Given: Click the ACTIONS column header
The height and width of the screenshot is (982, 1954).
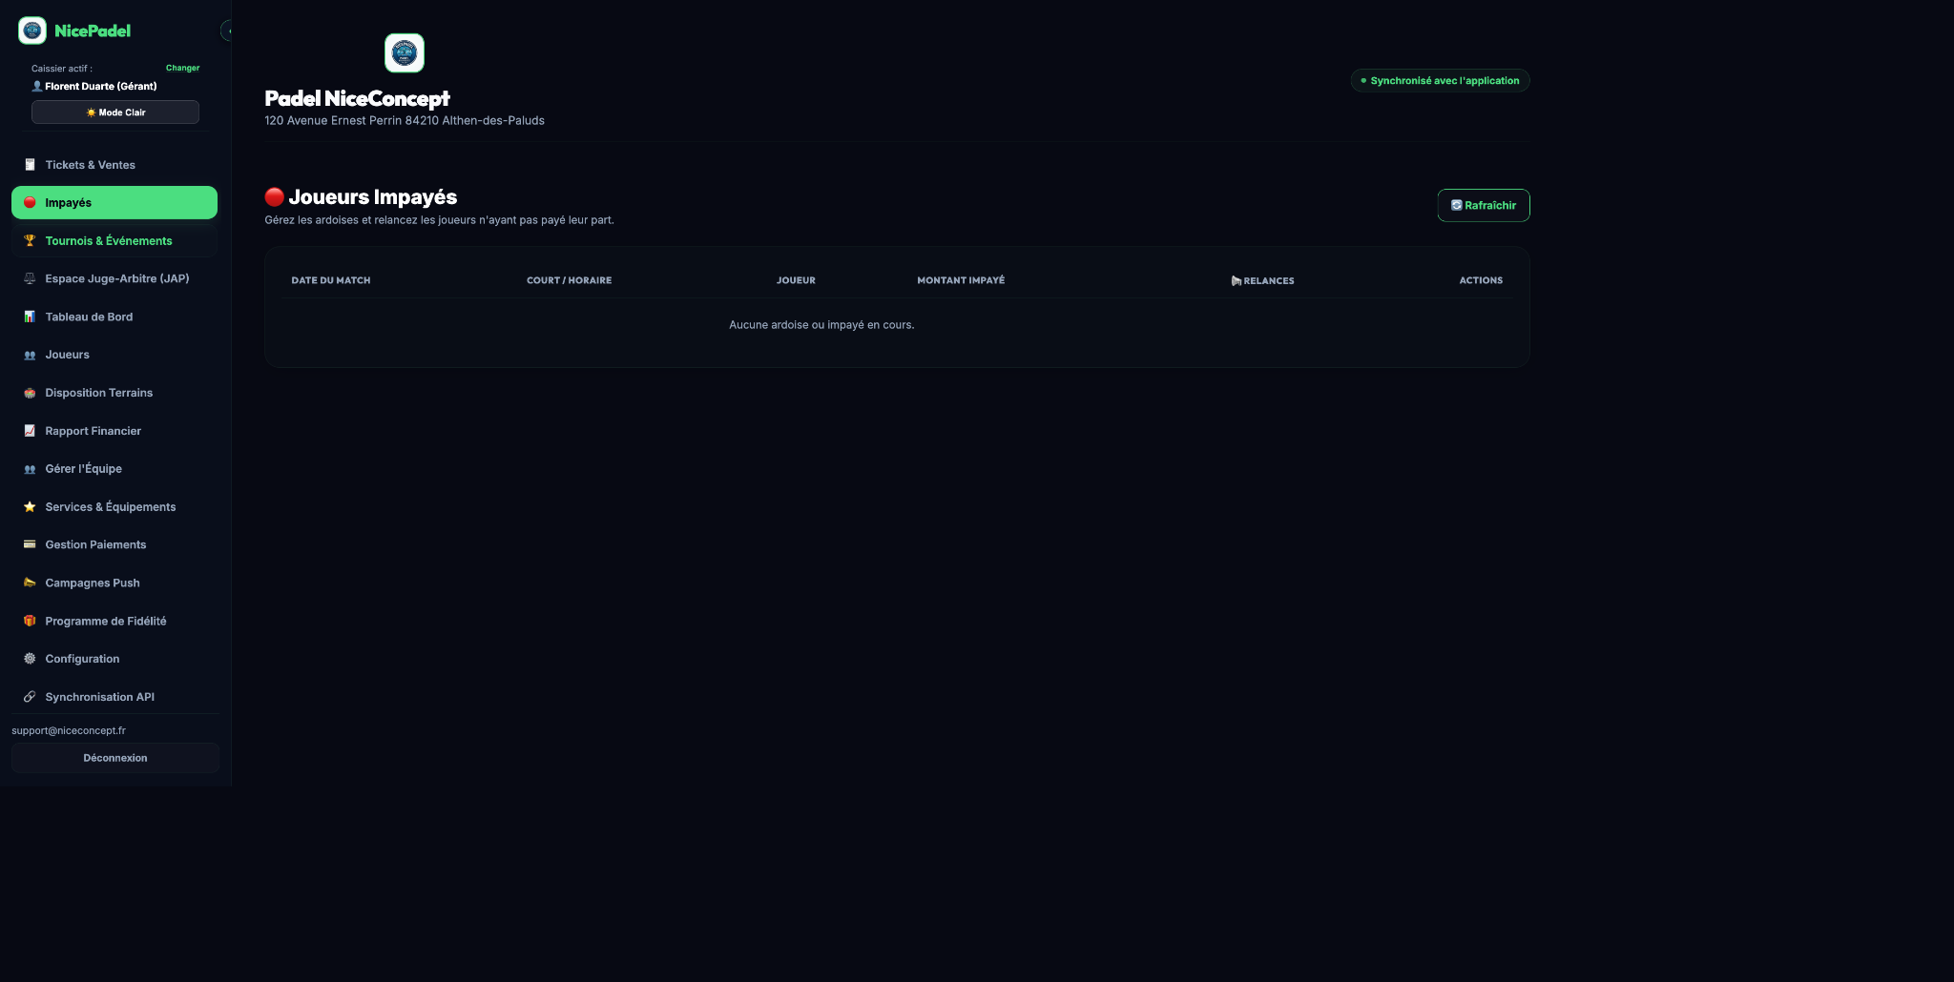Looking at the screenshot, I should (x=1481, y=280).
